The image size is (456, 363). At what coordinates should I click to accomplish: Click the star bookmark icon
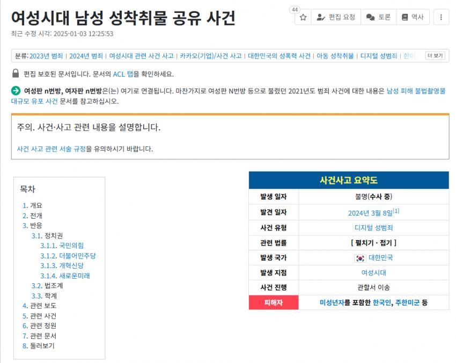click(303, 17)
